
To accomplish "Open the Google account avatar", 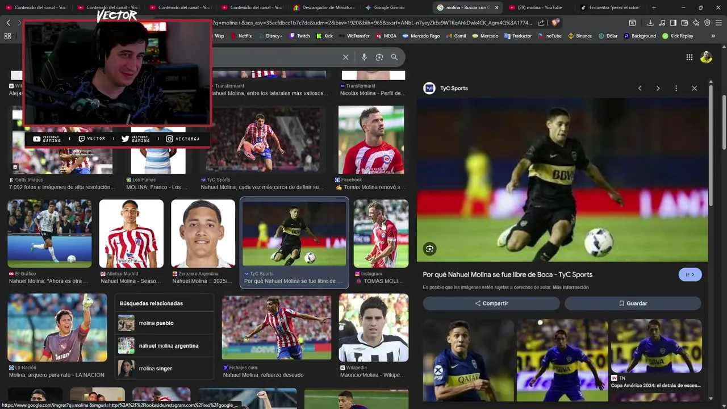I will tap(706, 57).
